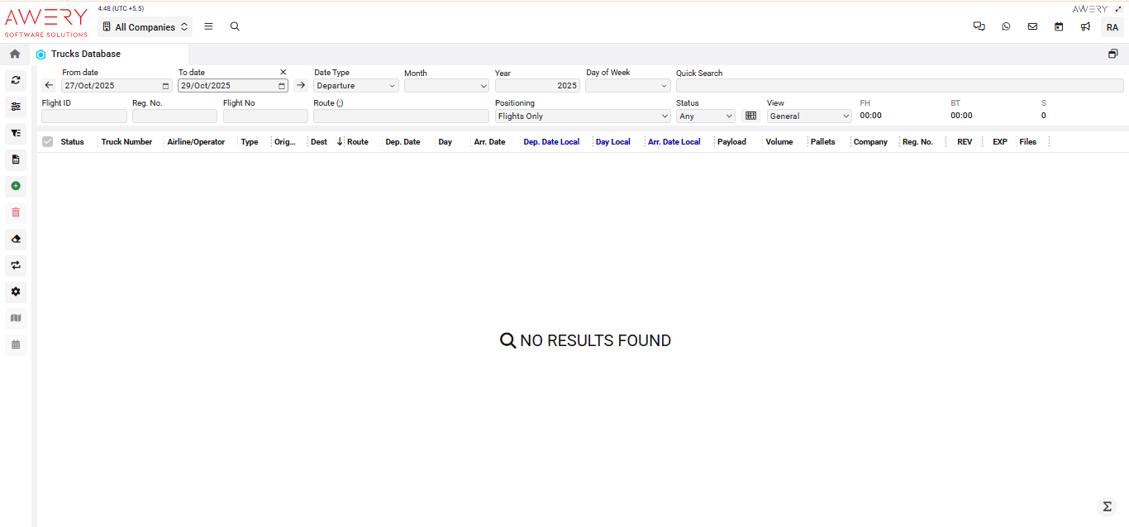Click the eraser clear filters icon
The image size is (1129, 527).
tap(15, 239)
